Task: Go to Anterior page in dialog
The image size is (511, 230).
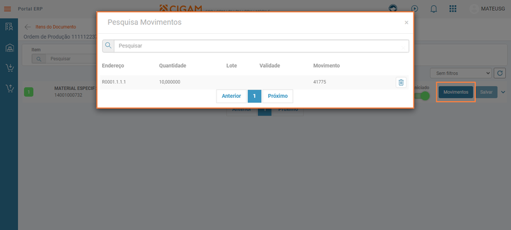Action: [231, 96]
